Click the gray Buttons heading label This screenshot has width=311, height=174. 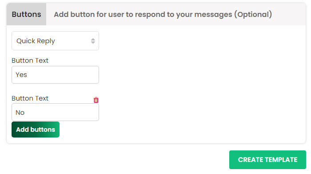(26, 14)
